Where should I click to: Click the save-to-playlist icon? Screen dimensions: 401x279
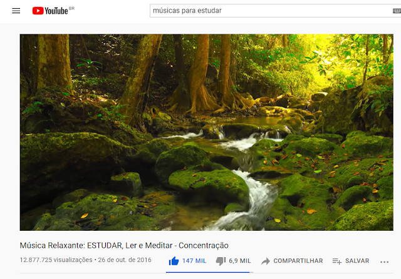click(x=337, y=261)
